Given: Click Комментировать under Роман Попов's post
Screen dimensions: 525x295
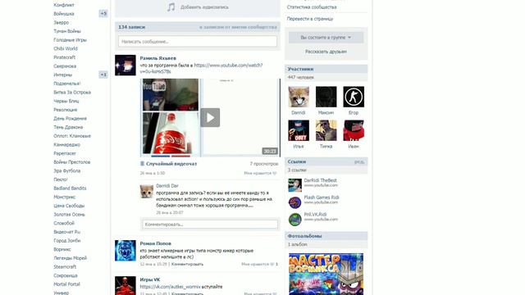Looking at the screenshot, I should pos(187,264).
